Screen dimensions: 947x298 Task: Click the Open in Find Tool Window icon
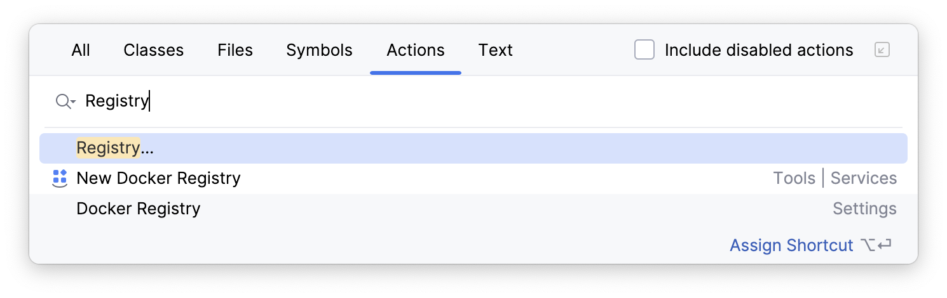click(x=882, y=49)
